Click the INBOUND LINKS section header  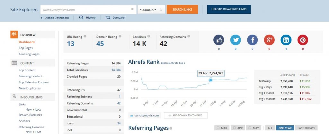click(x=33, y=97)
